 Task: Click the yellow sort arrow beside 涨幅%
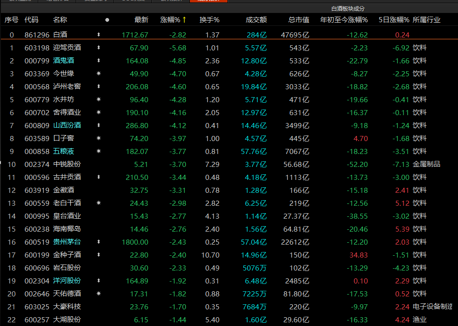click(184, 20)
